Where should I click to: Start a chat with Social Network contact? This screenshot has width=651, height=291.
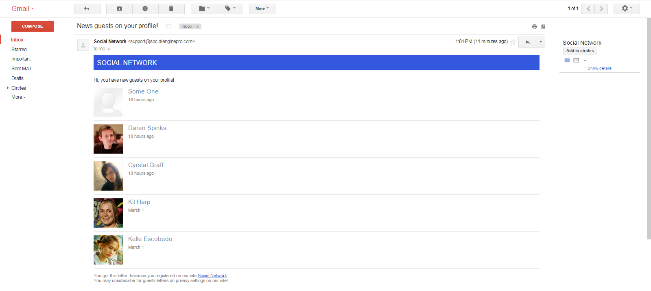click(567, 61)
